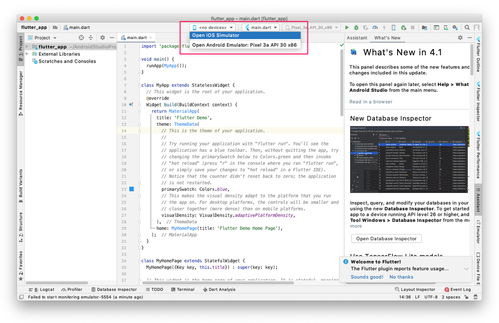Open the Profiler tool window
Image resolution: width=499 pixels, height=323 pixels.
(x=72, y=289)
